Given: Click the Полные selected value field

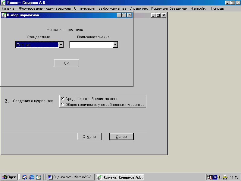Looking at the screenshot, I should [x=37, y=45].
